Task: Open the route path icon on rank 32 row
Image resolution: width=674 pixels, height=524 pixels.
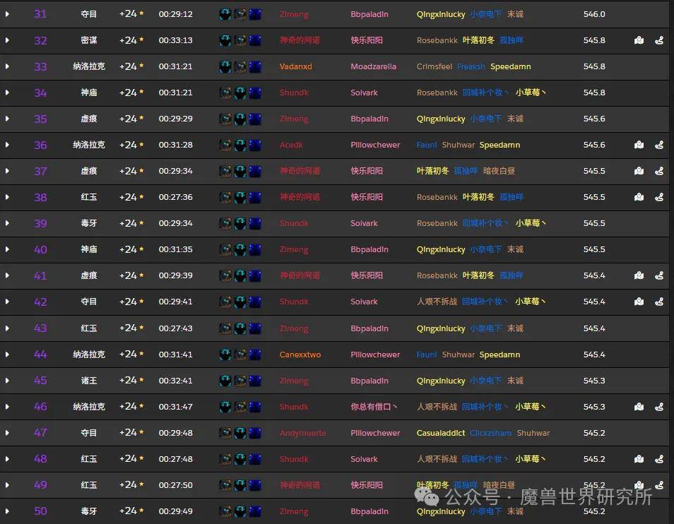Action: click(659, 40)
